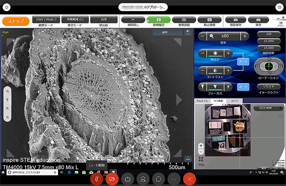Open the detector (検出器) selector labeled 合成
The width and height of the screenshot is (286, 186).
[104, 19]
